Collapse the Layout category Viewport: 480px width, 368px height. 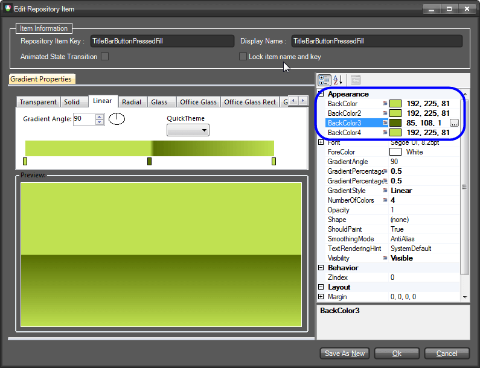click(321, 287)
